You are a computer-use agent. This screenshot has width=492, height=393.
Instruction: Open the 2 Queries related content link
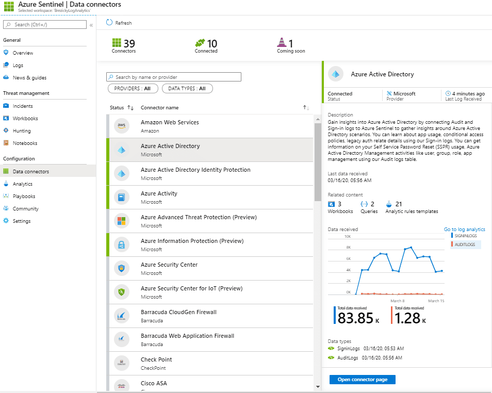[x=369, y=207]
